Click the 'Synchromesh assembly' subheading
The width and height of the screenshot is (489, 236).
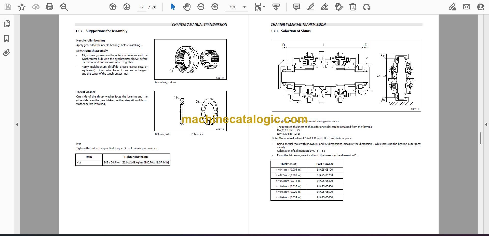pyautogui.click(x=92, y=51)
